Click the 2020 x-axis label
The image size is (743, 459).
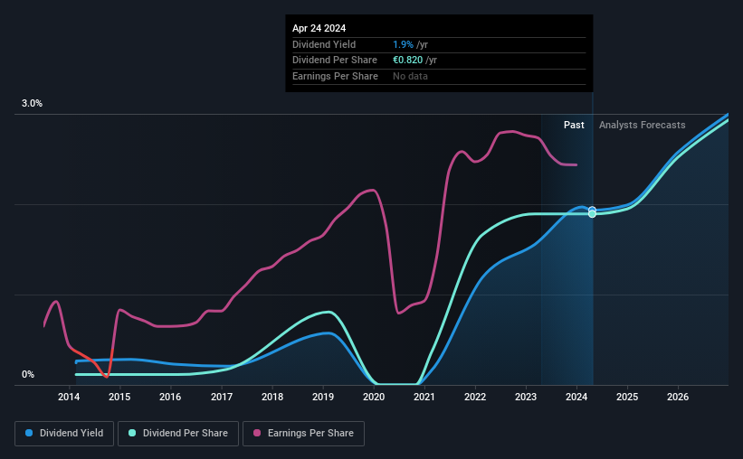click(374, 397)
